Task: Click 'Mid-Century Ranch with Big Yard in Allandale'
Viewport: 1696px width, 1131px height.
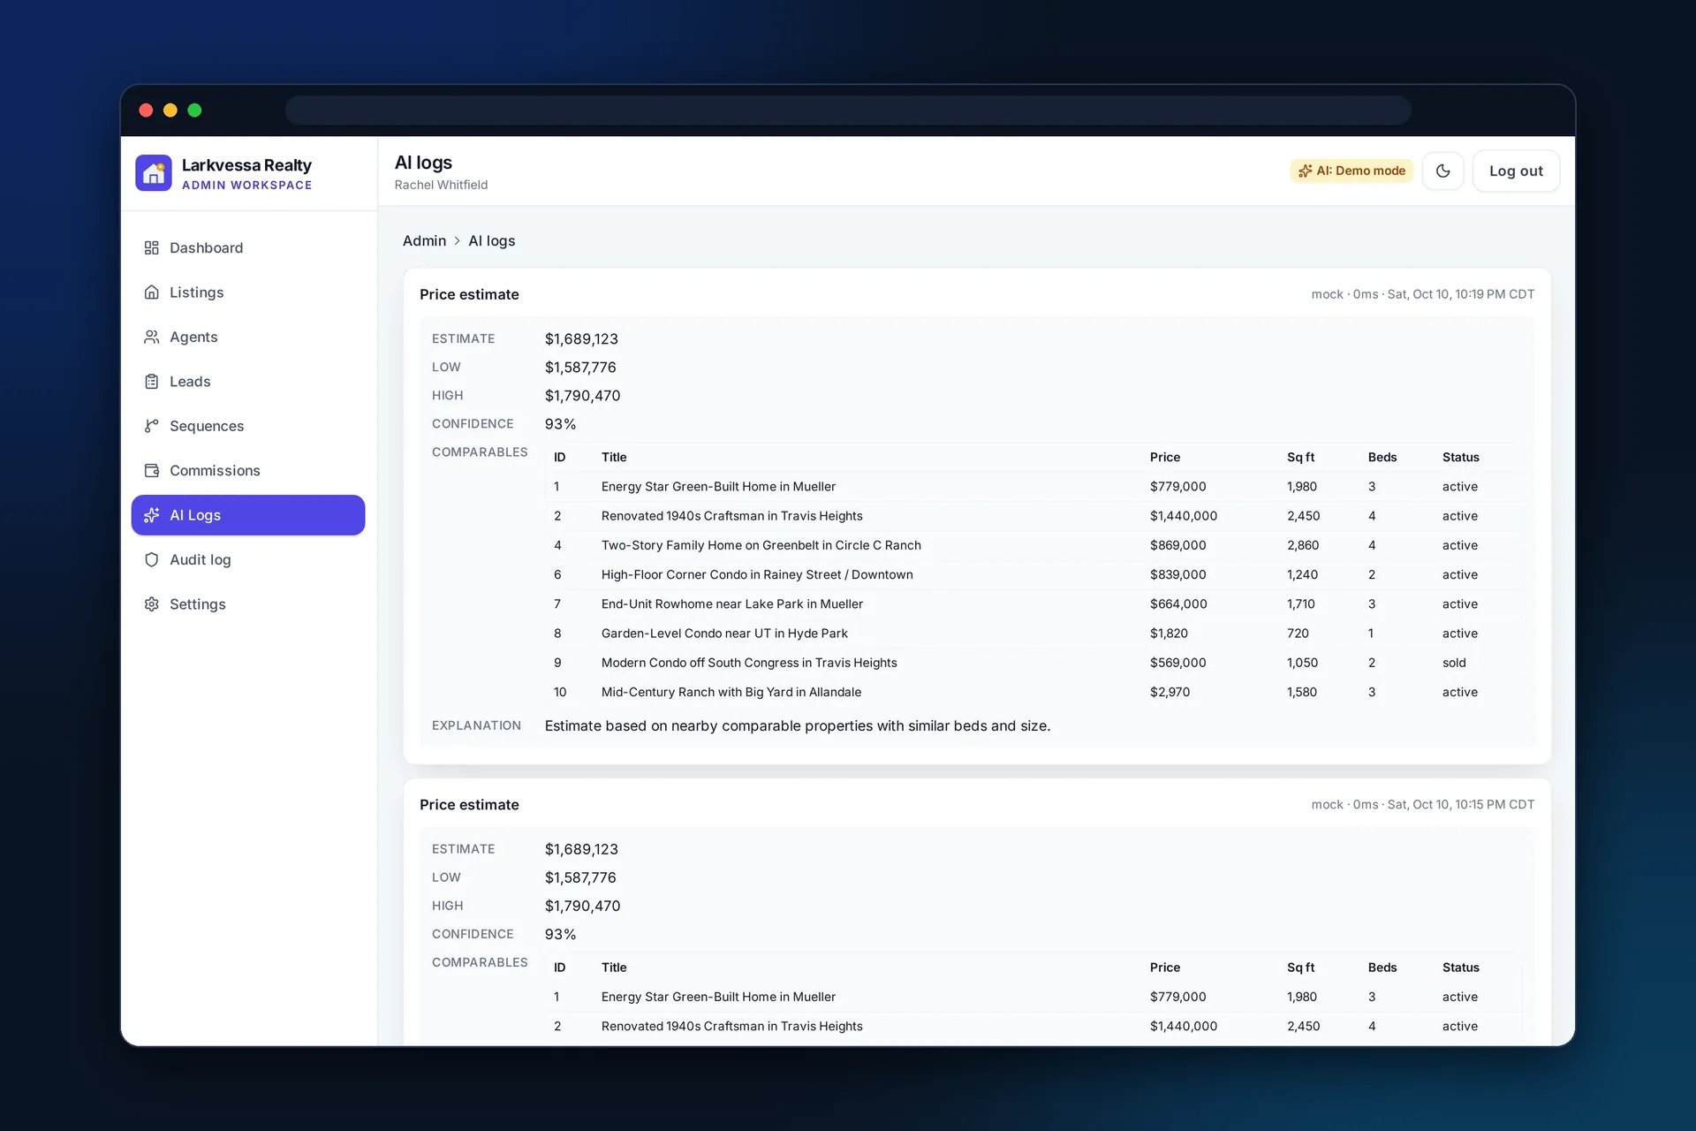Action: 731,692
